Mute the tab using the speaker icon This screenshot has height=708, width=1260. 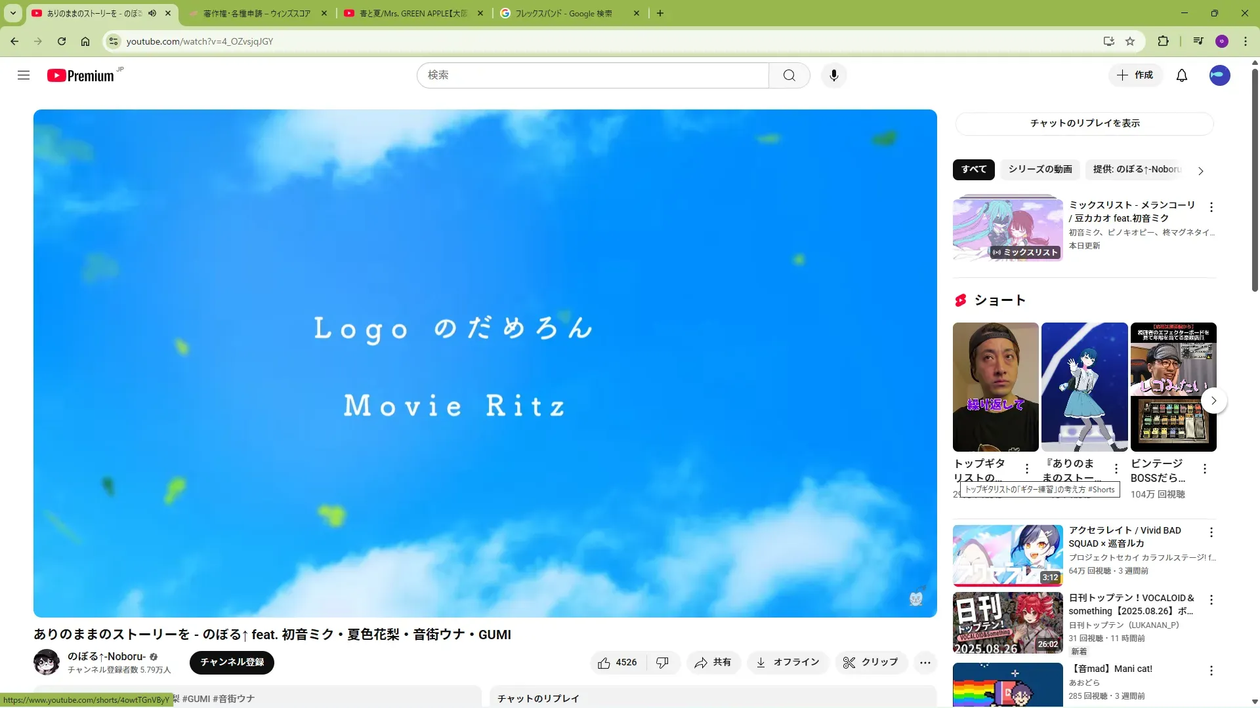152,13
